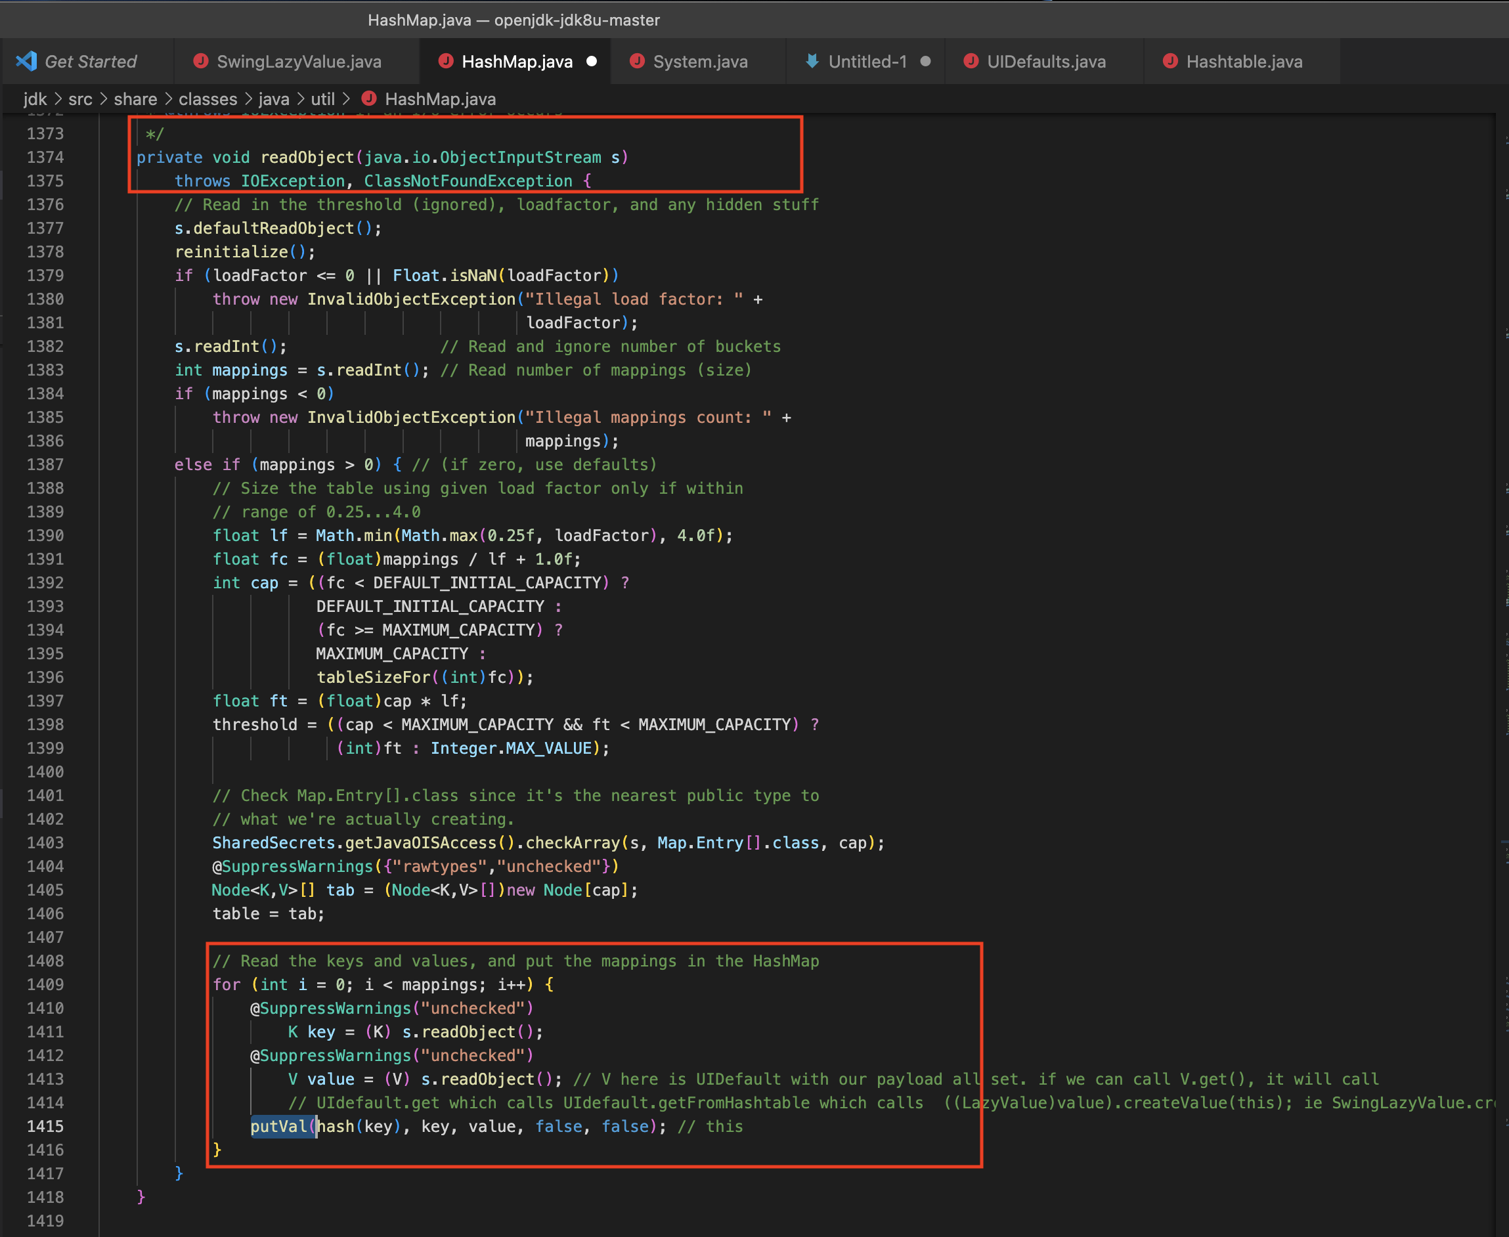Image resolution: width=1509 pixels, height=1237 pixels.
Task: Click the Java icon in the HashMap.java breadcrumb
Action: (x=369, y=98)
